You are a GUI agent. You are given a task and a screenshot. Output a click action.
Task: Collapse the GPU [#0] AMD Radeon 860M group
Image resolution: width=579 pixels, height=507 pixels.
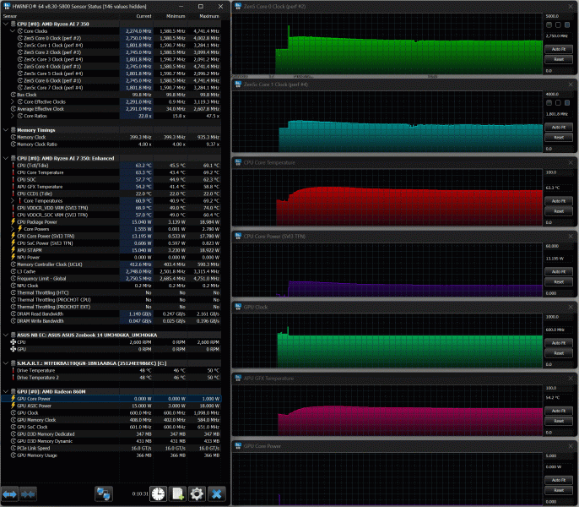(6, 391)
